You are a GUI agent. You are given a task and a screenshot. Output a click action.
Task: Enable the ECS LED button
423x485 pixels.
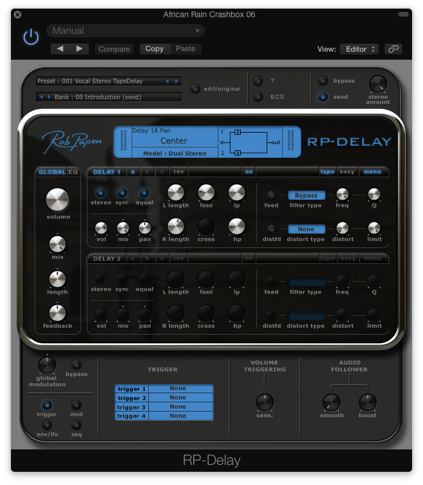tap(258, 97)
